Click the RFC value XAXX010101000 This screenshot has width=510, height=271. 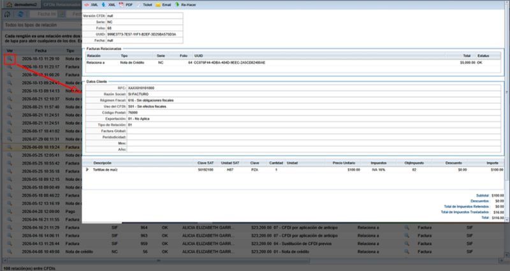click(141, 88)
